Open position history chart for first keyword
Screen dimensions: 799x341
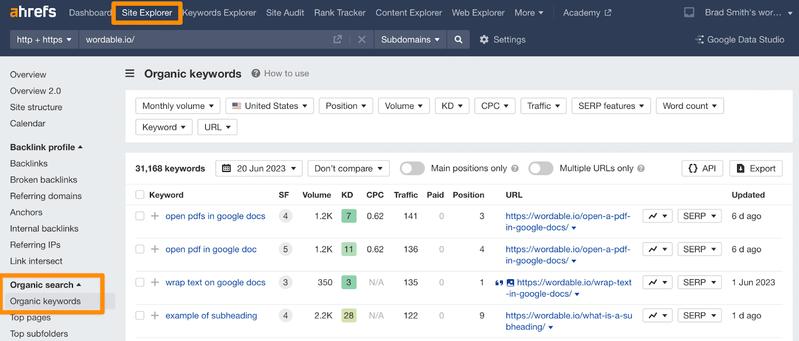pos(657,216)
